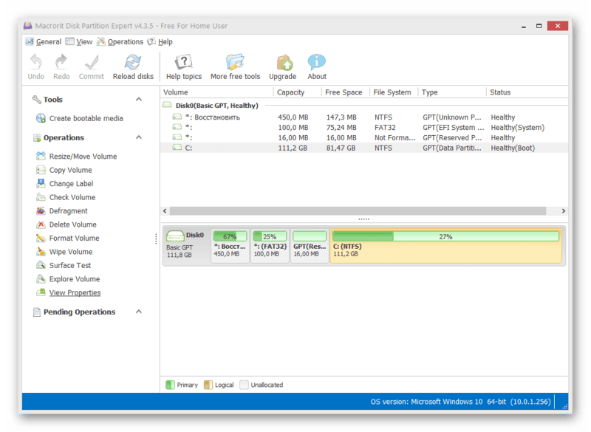The image size is (591, 432).
Task: Click the Reload disks toolbar icon
Action: point(133,63)
